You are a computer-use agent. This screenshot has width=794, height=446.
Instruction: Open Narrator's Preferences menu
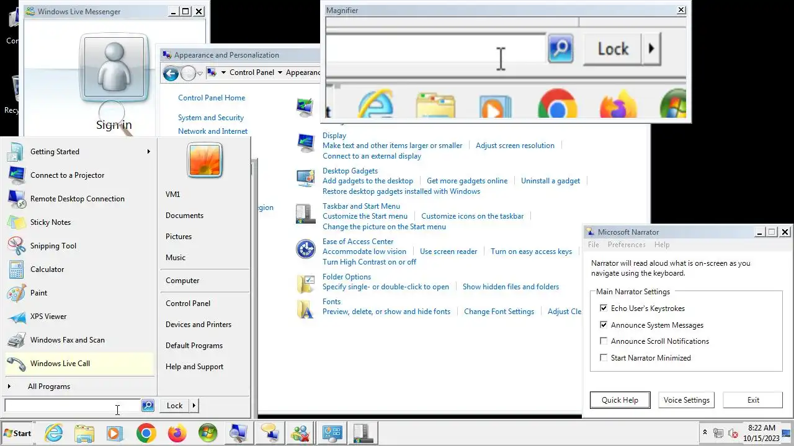[x=627, y=245]
